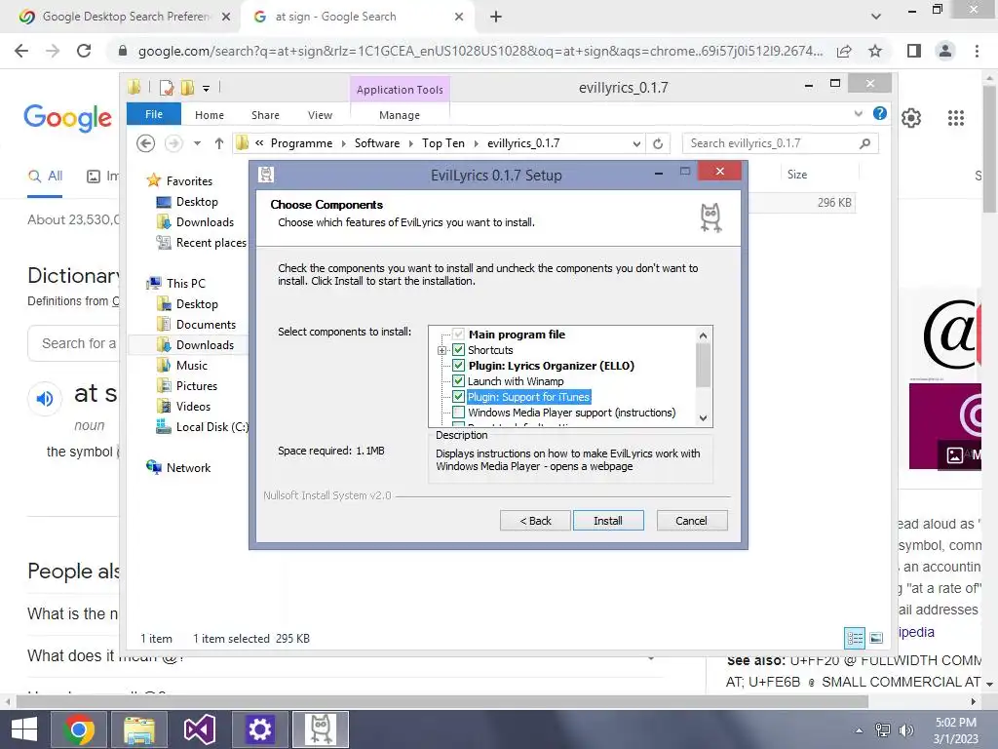The width and height of the screenshot is (998, 749).
Task: Open the View ribbon tab
Action: [320, 115]
